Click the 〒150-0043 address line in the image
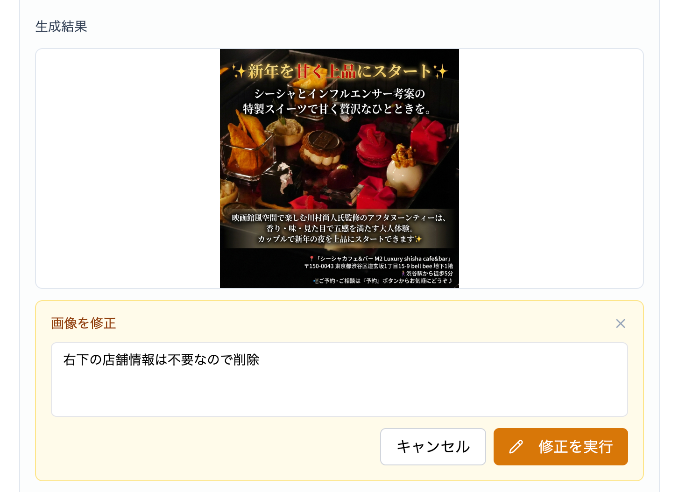 (379, 266)
